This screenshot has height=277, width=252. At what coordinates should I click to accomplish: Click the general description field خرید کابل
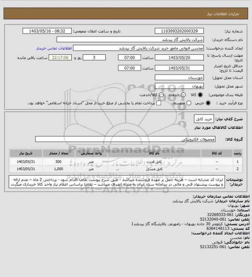coord(204,119)
